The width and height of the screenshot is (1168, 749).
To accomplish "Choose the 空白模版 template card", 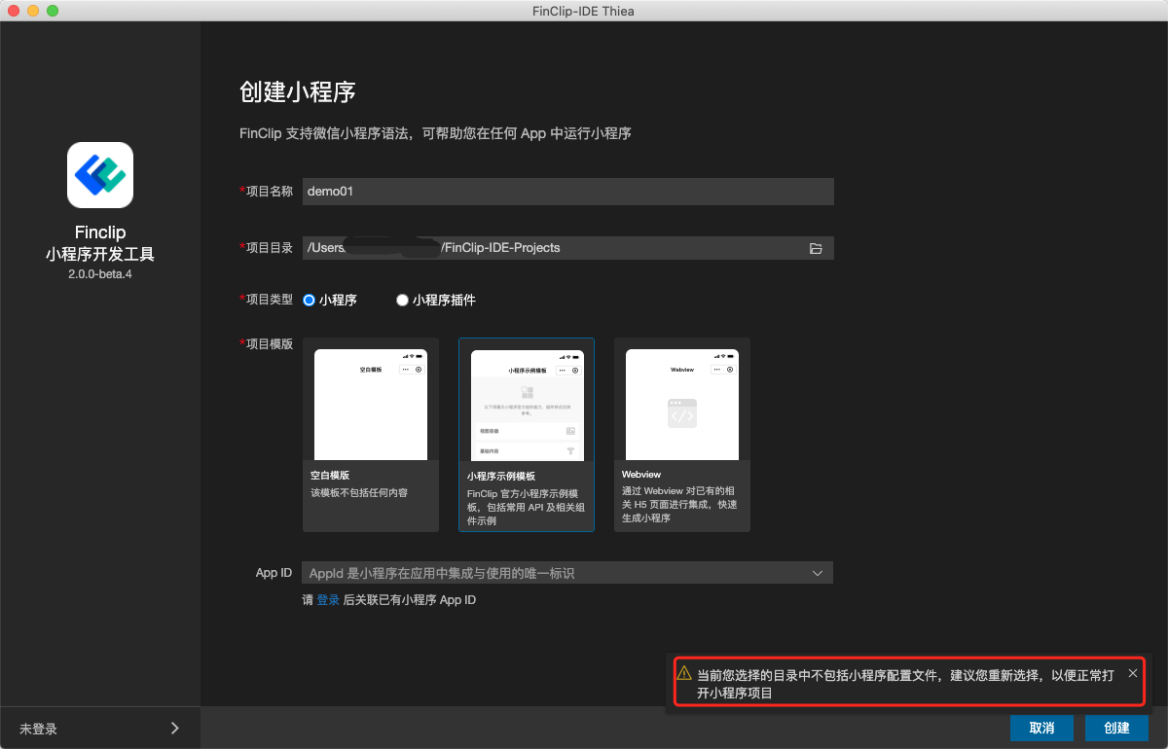I will click(x=371, y=435).
